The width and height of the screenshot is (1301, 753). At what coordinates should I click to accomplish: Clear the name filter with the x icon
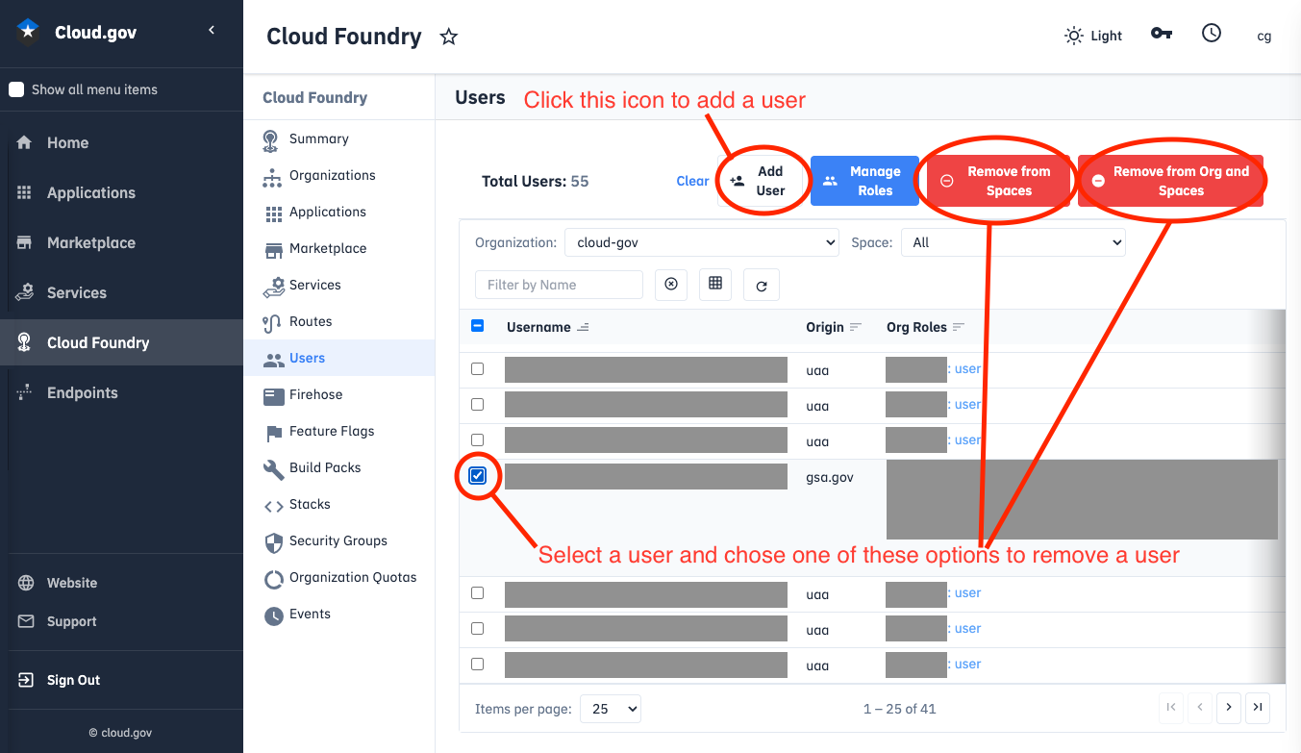coord(671,285)
